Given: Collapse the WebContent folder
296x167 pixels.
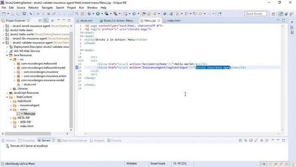Looking at the screenshot, I should coord(7,97).
